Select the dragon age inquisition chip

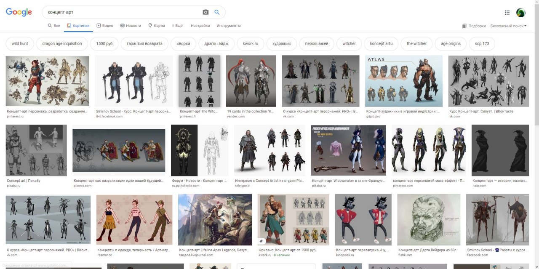[x=62, y=44]
